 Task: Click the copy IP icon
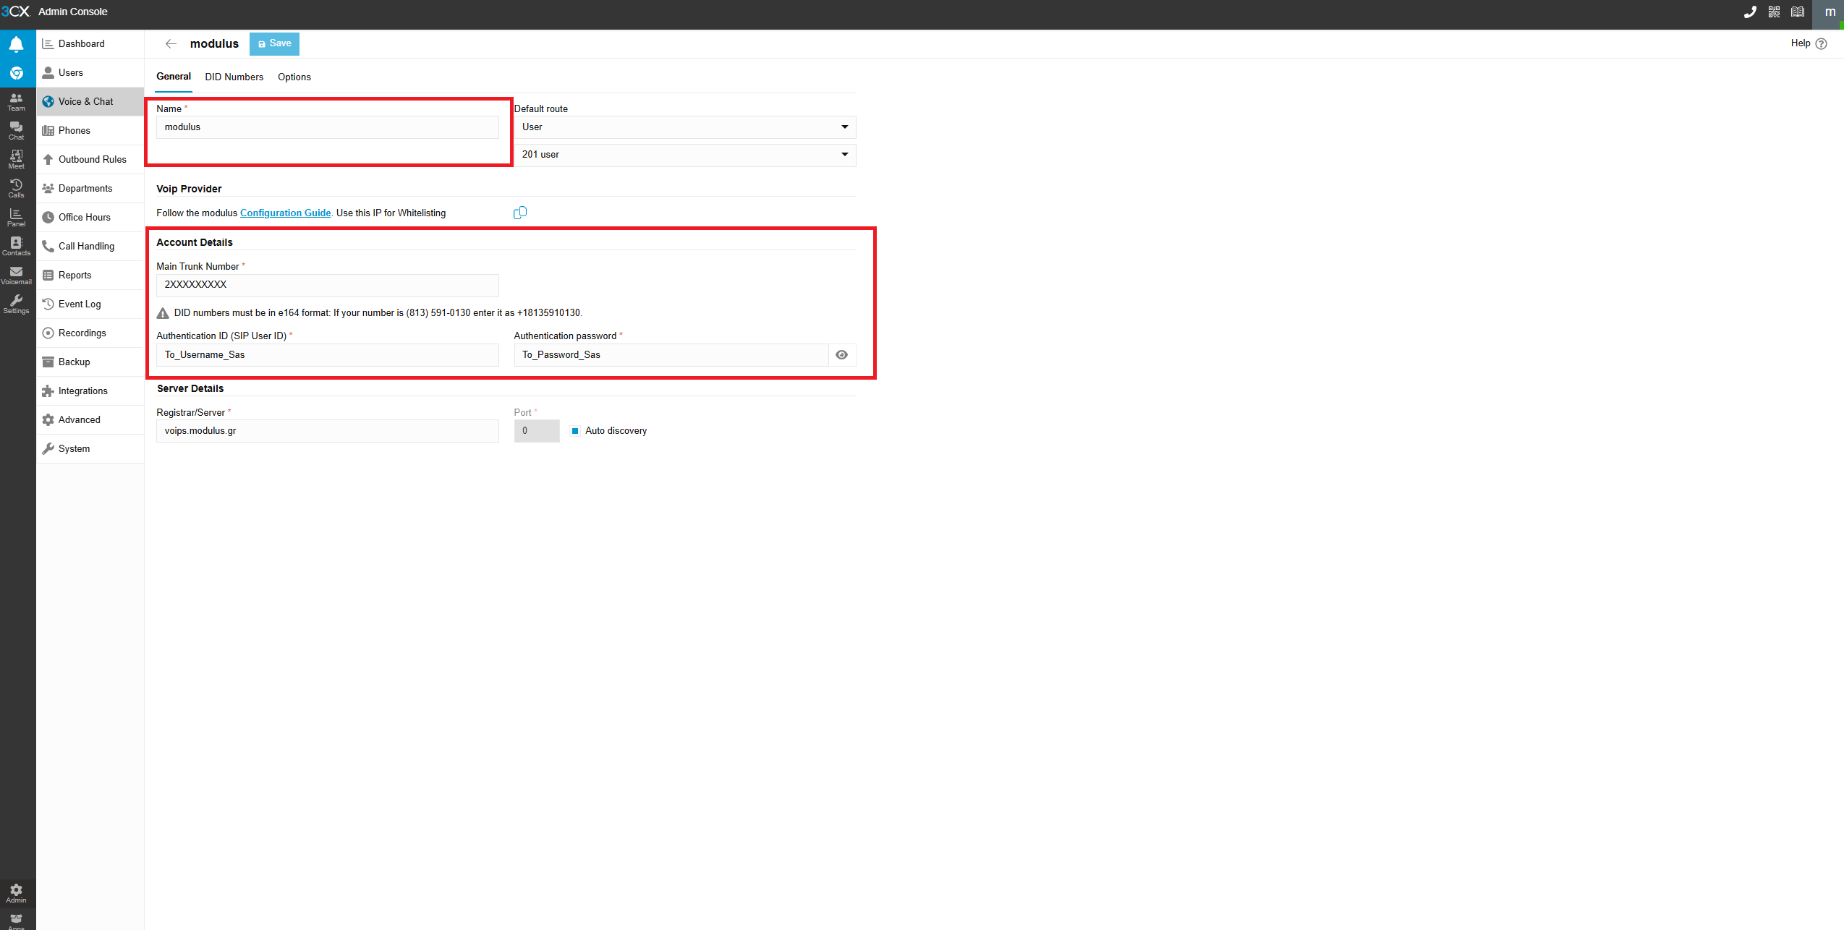[519, 213]
